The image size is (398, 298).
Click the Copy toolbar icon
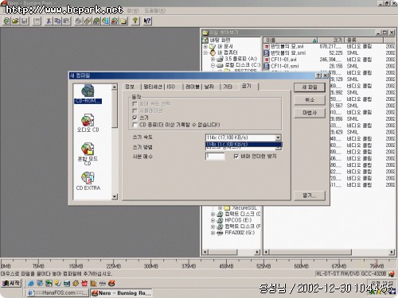click(x=57, y=21)
